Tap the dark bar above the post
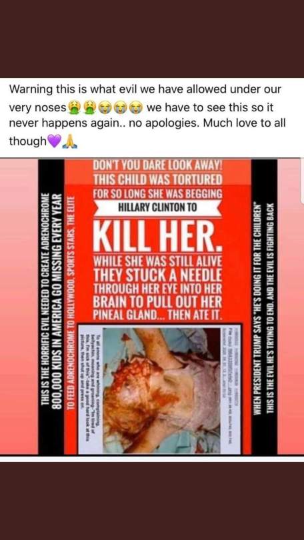Screen dimensions: 304x540 (152, 39)
